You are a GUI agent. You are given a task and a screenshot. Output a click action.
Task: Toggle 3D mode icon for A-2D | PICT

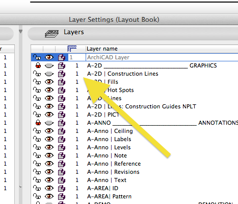click(x=62, y=115)
